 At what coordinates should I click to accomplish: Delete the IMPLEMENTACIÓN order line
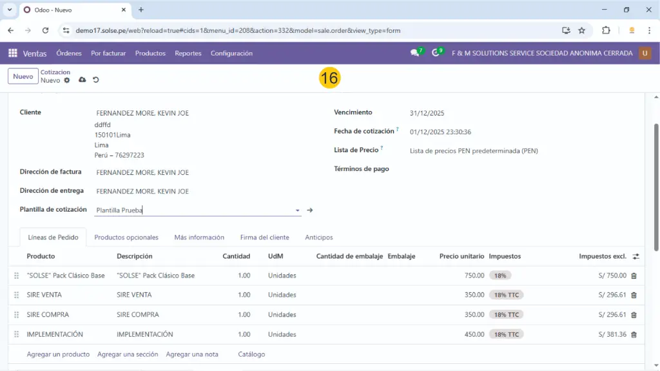click(634, 335)
